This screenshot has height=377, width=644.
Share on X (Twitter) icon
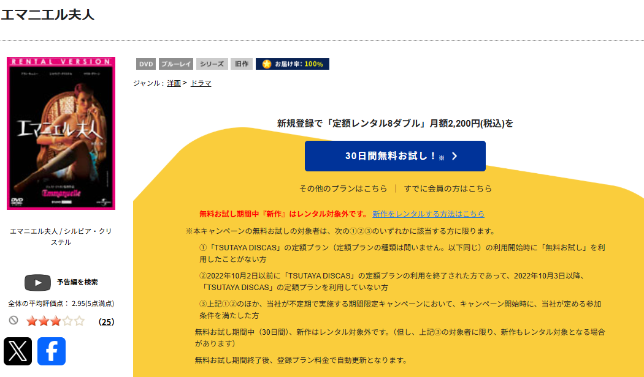[18, 351]
